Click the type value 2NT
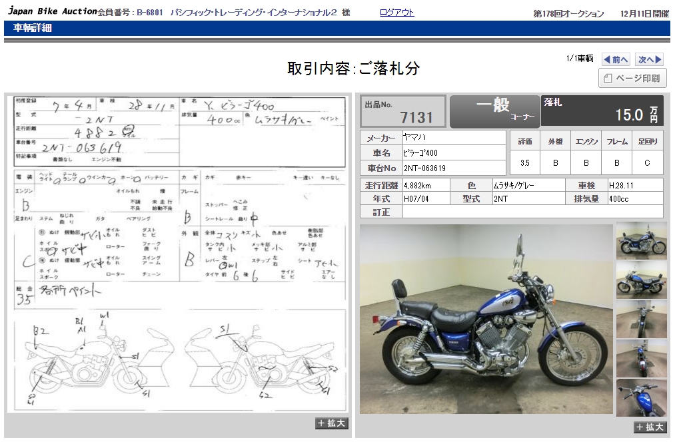675x446 pixels. 500,198
